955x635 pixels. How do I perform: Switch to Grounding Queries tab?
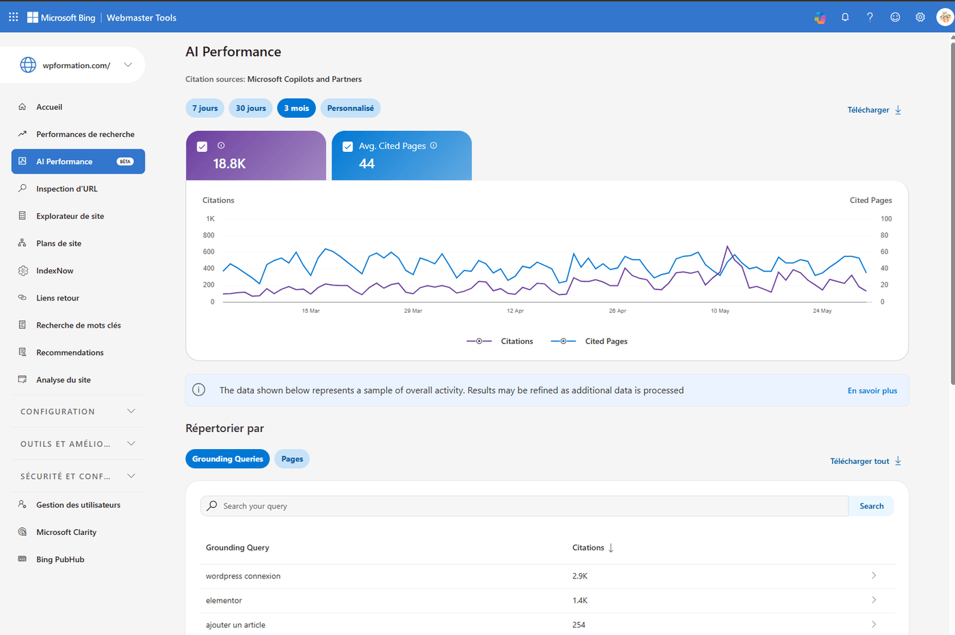228,459
